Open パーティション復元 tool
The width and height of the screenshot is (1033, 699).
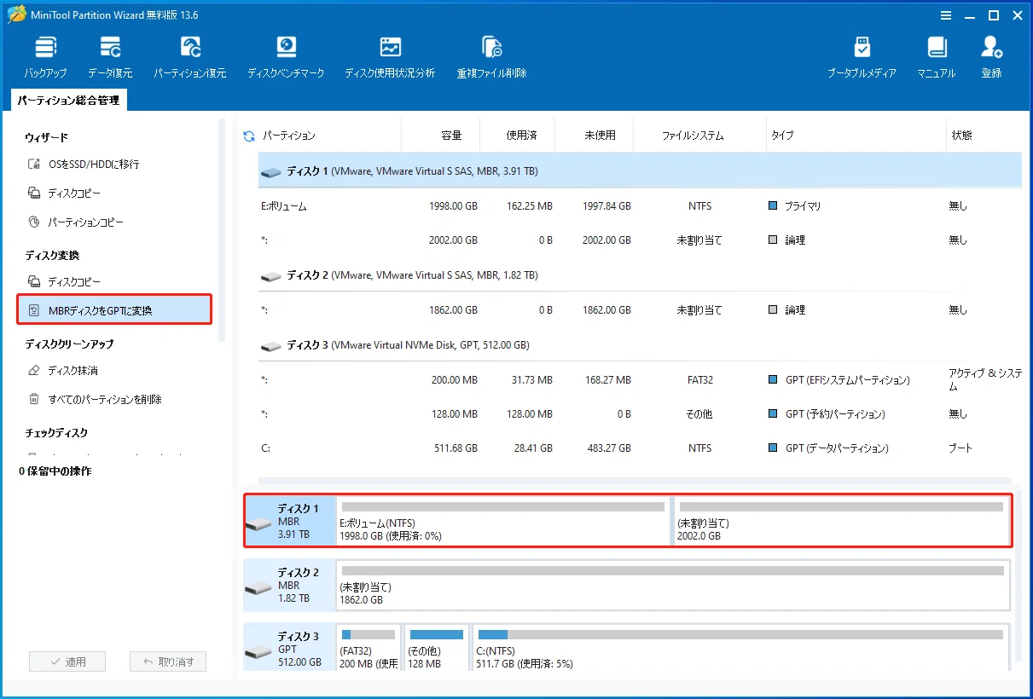pyautogui.click(x=190, y=57)
